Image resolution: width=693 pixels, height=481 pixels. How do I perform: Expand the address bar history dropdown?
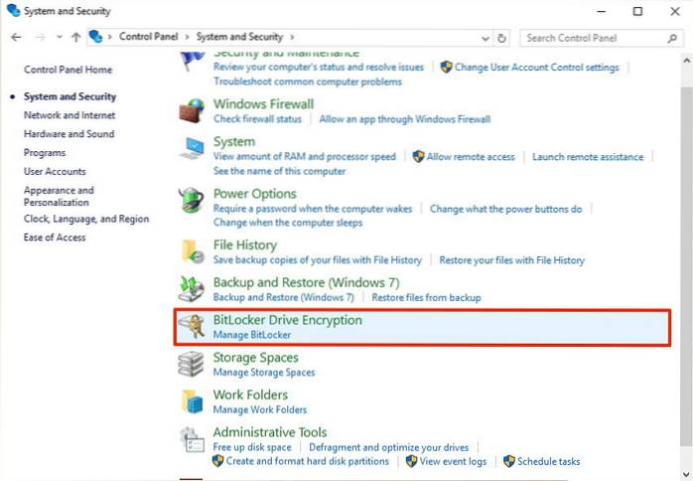coord(485,39)
